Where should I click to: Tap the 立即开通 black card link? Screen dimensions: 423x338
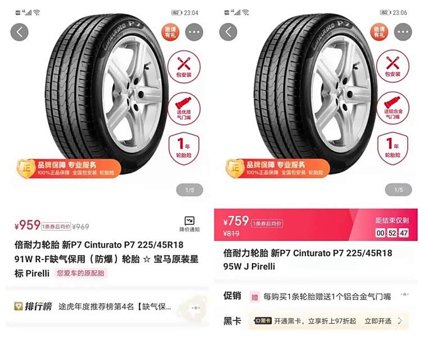(378, 321)
